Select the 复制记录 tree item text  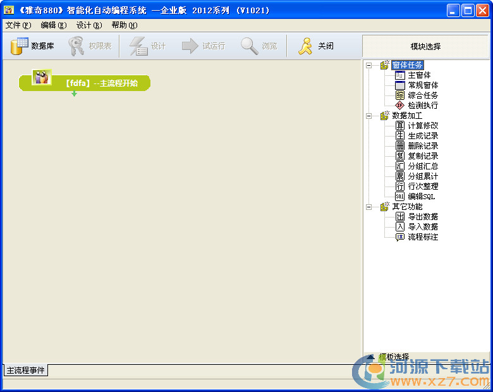tap(423, 156)
